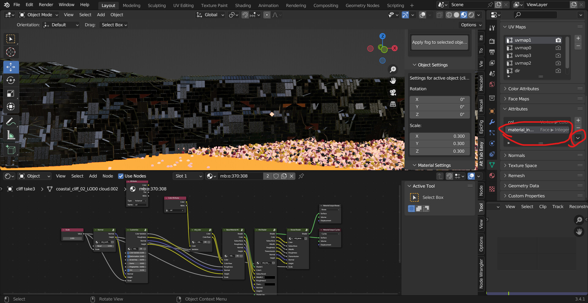Open the viewport Options popover

coord(471,25)
